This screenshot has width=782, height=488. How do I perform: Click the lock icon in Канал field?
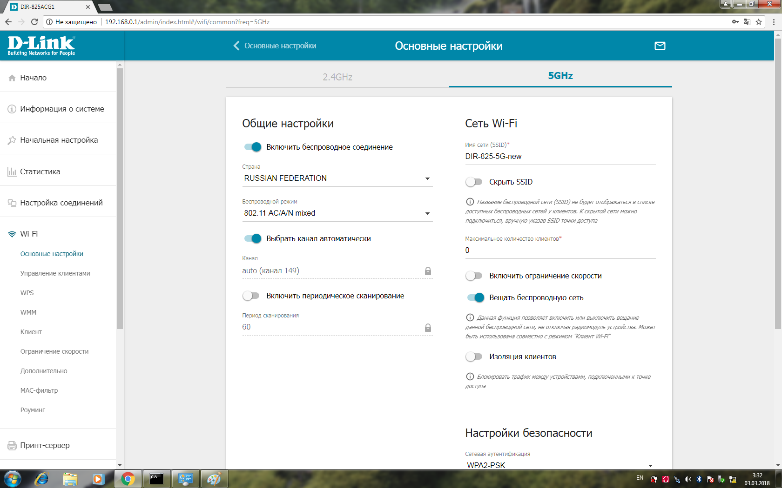click(x=427, y=271)
